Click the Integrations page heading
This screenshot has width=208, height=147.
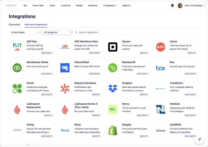pyautogui.click(x=22, y=16)
